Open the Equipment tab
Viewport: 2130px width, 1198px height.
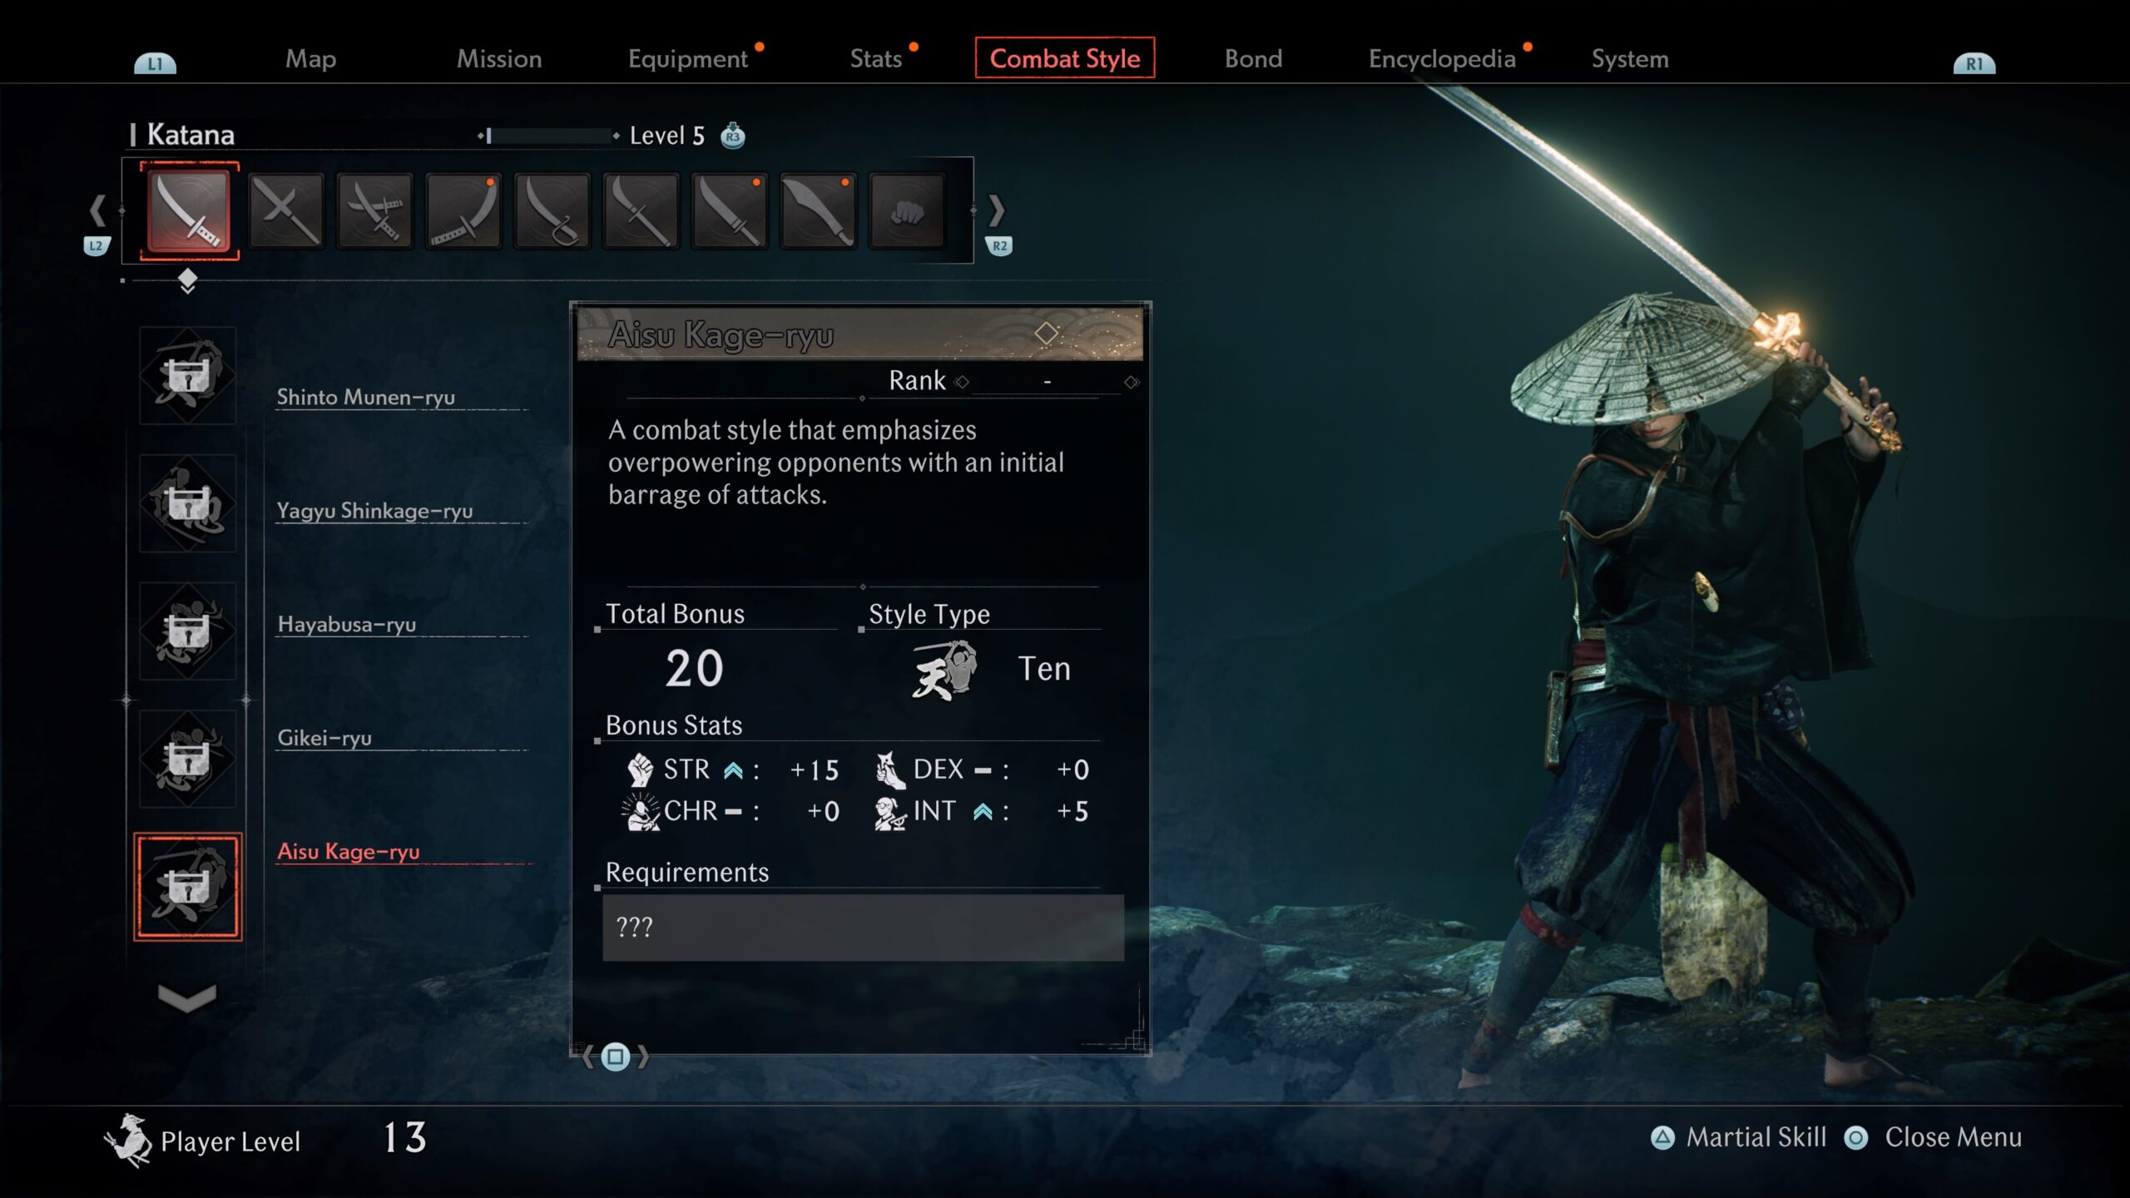coord(688,59)
